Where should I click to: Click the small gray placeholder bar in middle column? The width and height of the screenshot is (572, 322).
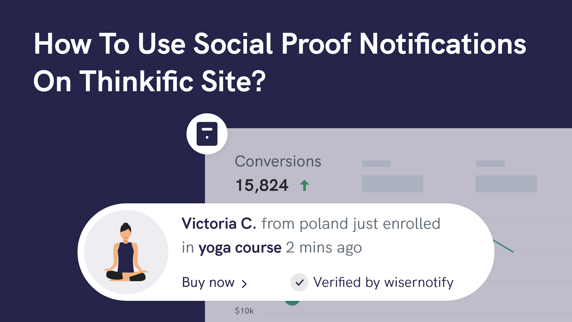(x=376, y=164)
